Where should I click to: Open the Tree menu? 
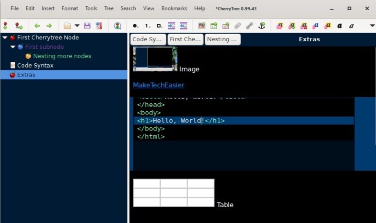109,8
